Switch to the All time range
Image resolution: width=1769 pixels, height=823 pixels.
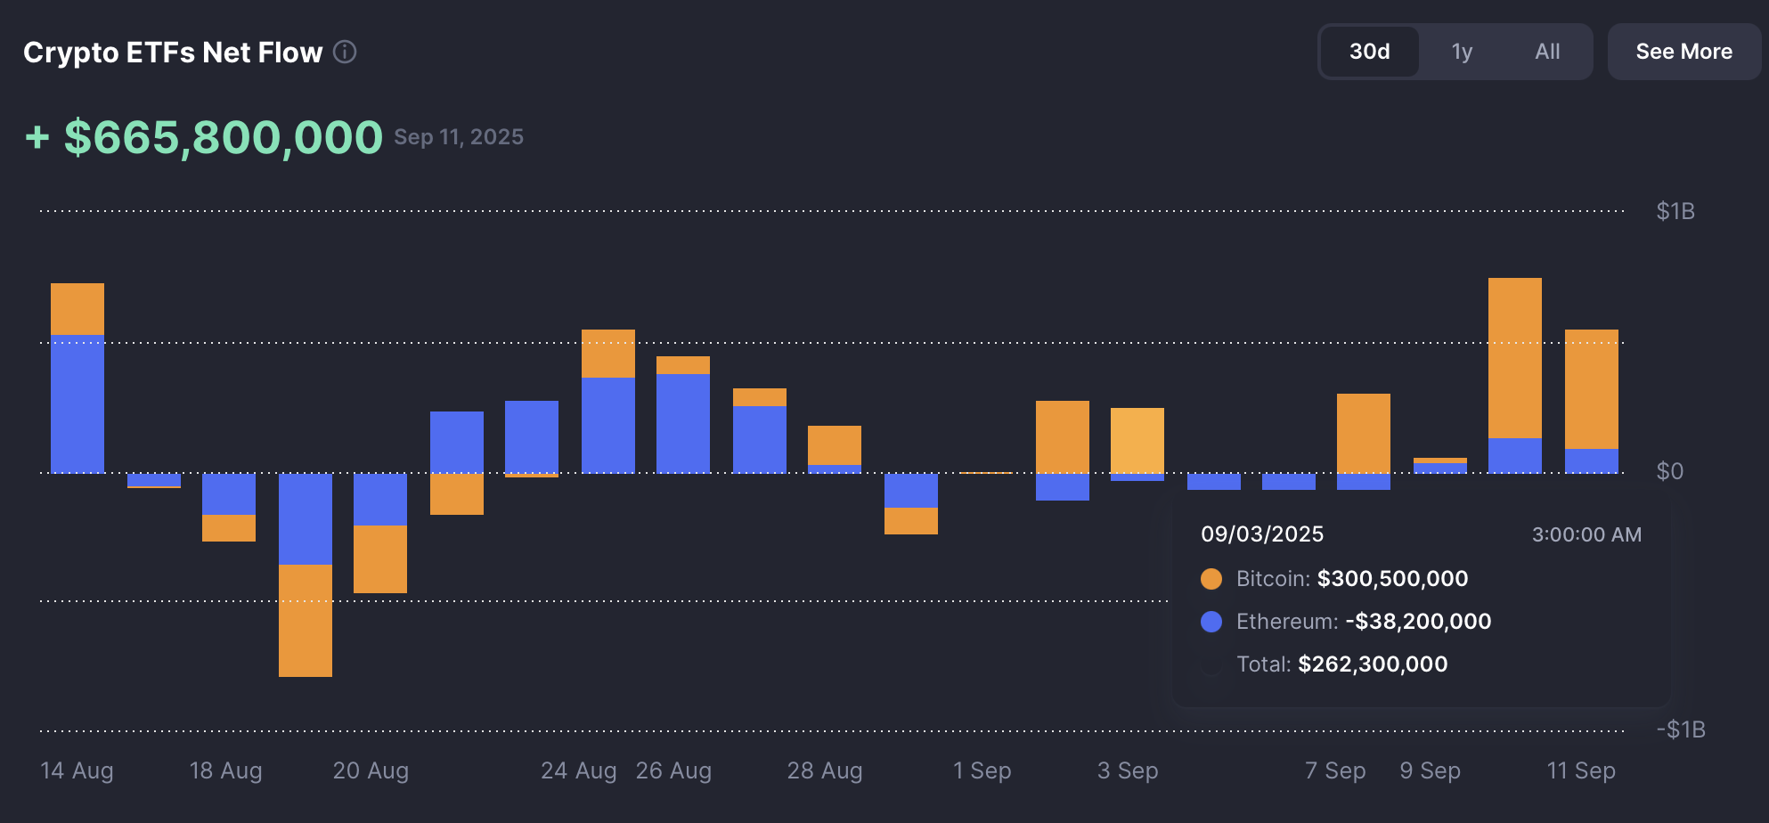tap(1547, 52)
